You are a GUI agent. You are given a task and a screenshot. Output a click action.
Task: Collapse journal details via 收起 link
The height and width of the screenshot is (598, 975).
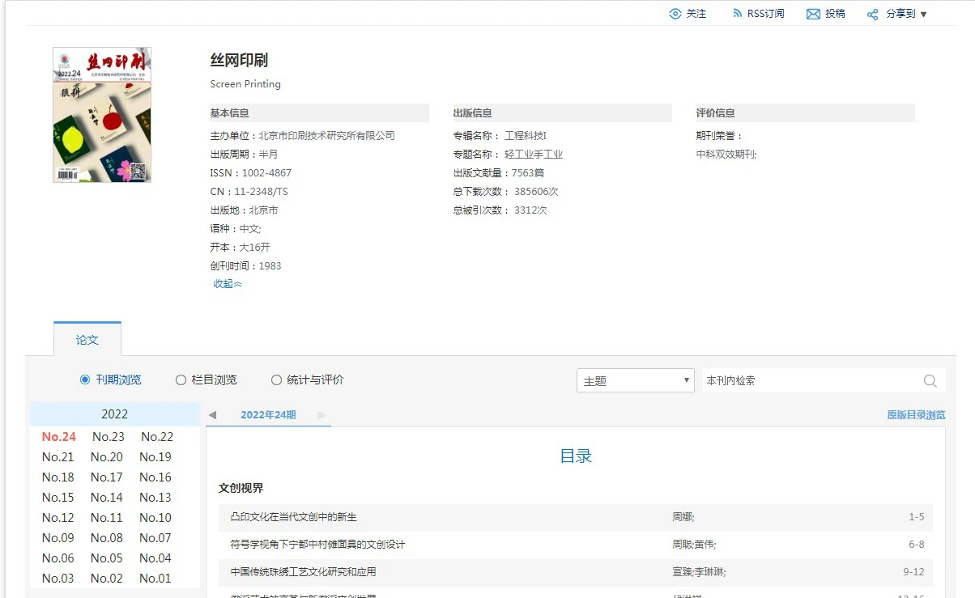click(x=226, y=284)
